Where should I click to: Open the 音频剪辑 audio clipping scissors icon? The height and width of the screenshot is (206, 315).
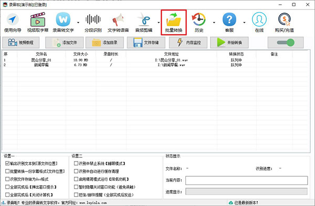144,22
